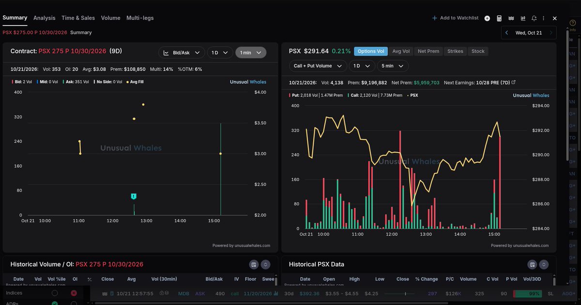The image size is (581, 305).
Task: Open the Summary tab
Action: tap(15, 18)
